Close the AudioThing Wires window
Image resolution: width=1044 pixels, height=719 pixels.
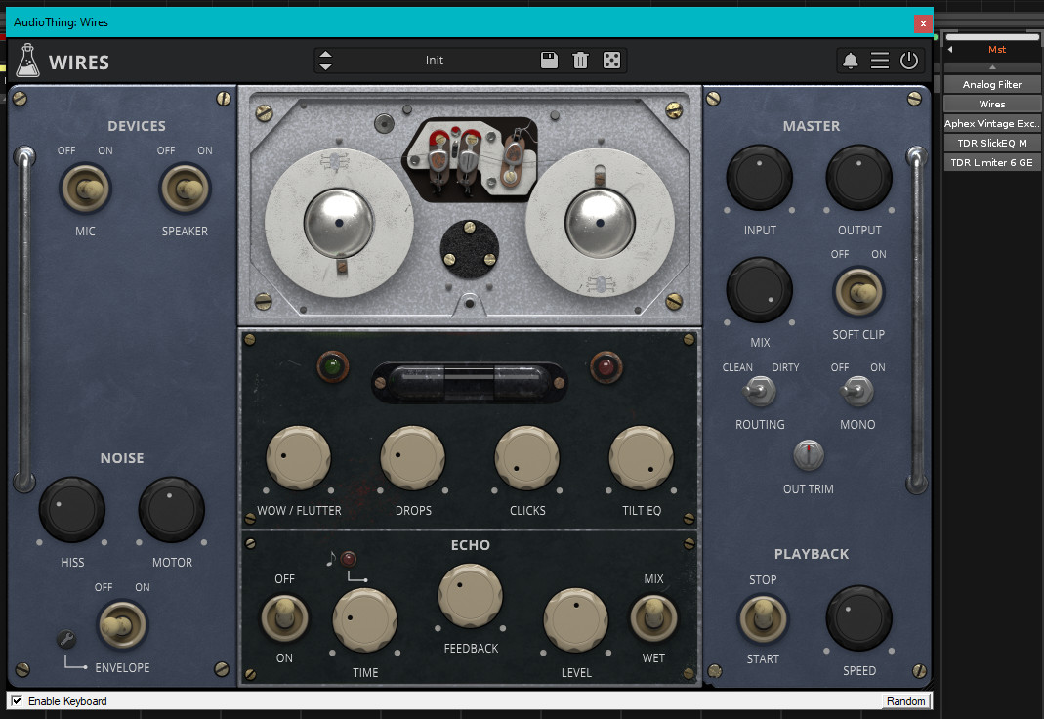point(923,23)
